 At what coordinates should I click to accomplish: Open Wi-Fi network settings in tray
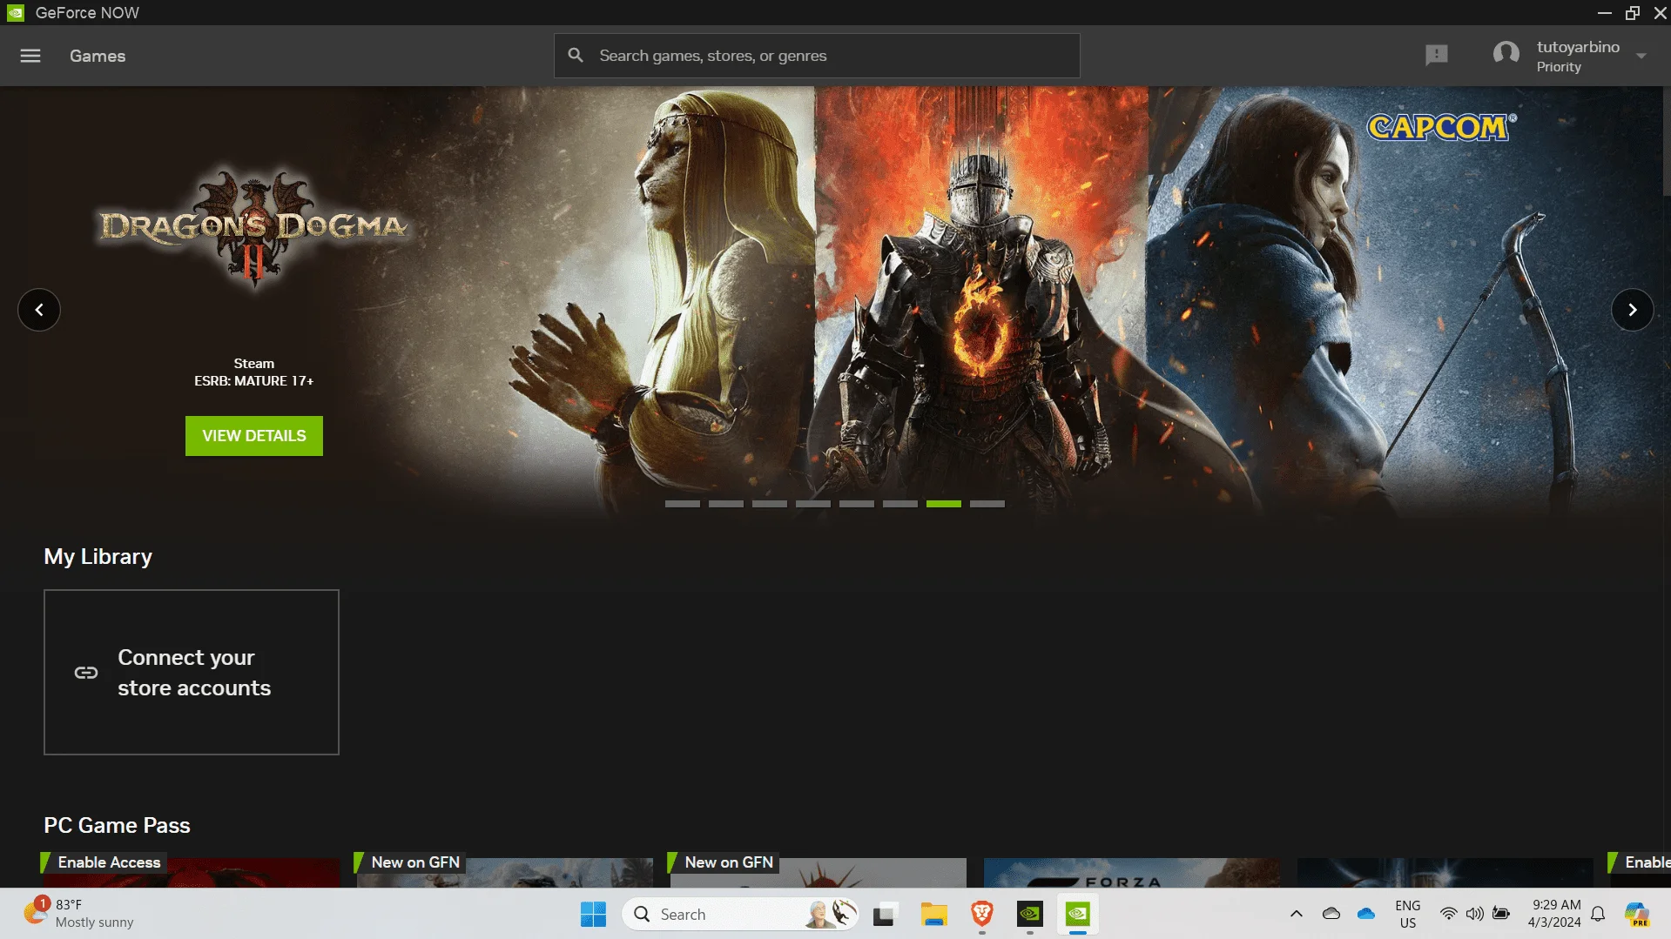pos(1449,914)
